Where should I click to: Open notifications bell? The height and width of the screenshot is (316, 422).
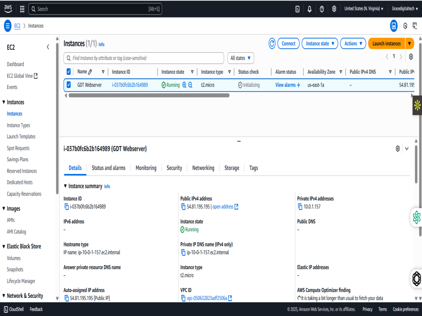click(x=309, y=9)
